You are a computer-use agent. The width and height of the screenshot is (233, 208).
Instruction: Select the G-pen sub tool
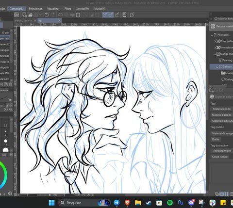[x=5, y=32]
